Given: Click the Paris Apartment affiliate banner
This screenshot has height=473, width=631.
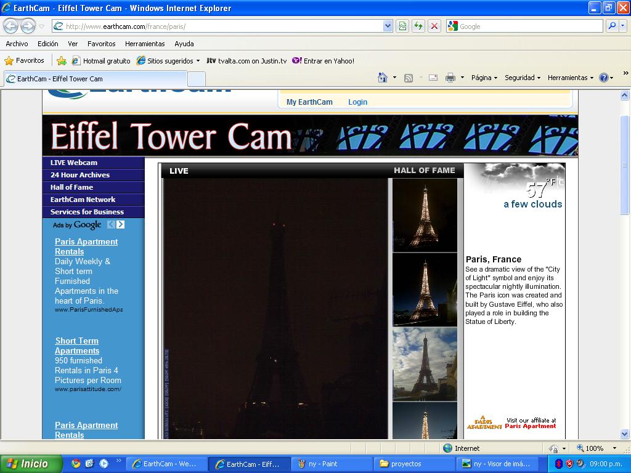Looking at the screenshot, I should point(512,422).
